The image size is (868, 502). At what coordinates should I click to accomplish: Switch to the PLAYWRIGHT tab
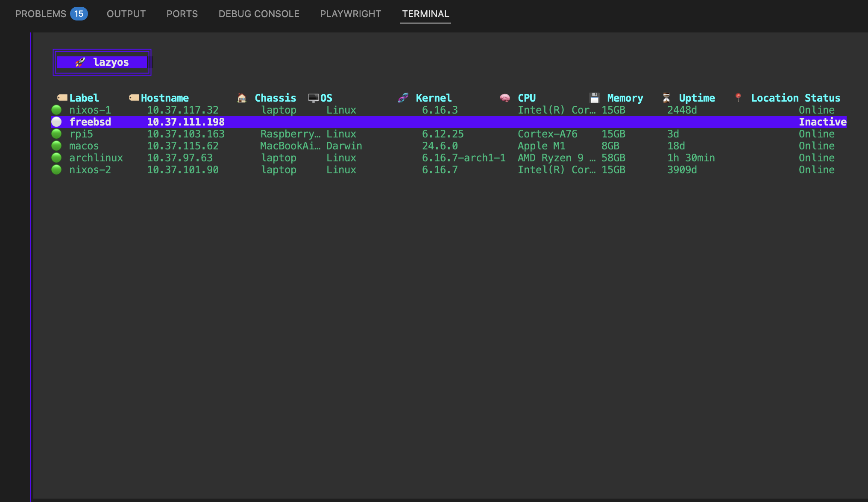(x=350, y=14)
